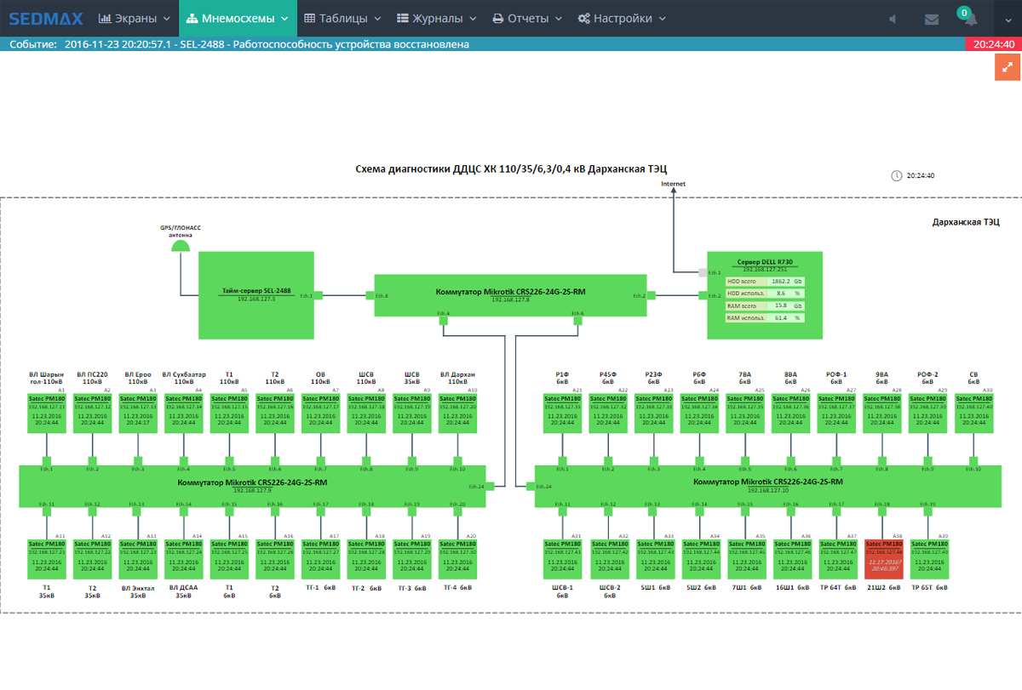1022x690 pixels.
Task: Click the event message in blue bar
Action: point(267,44)
